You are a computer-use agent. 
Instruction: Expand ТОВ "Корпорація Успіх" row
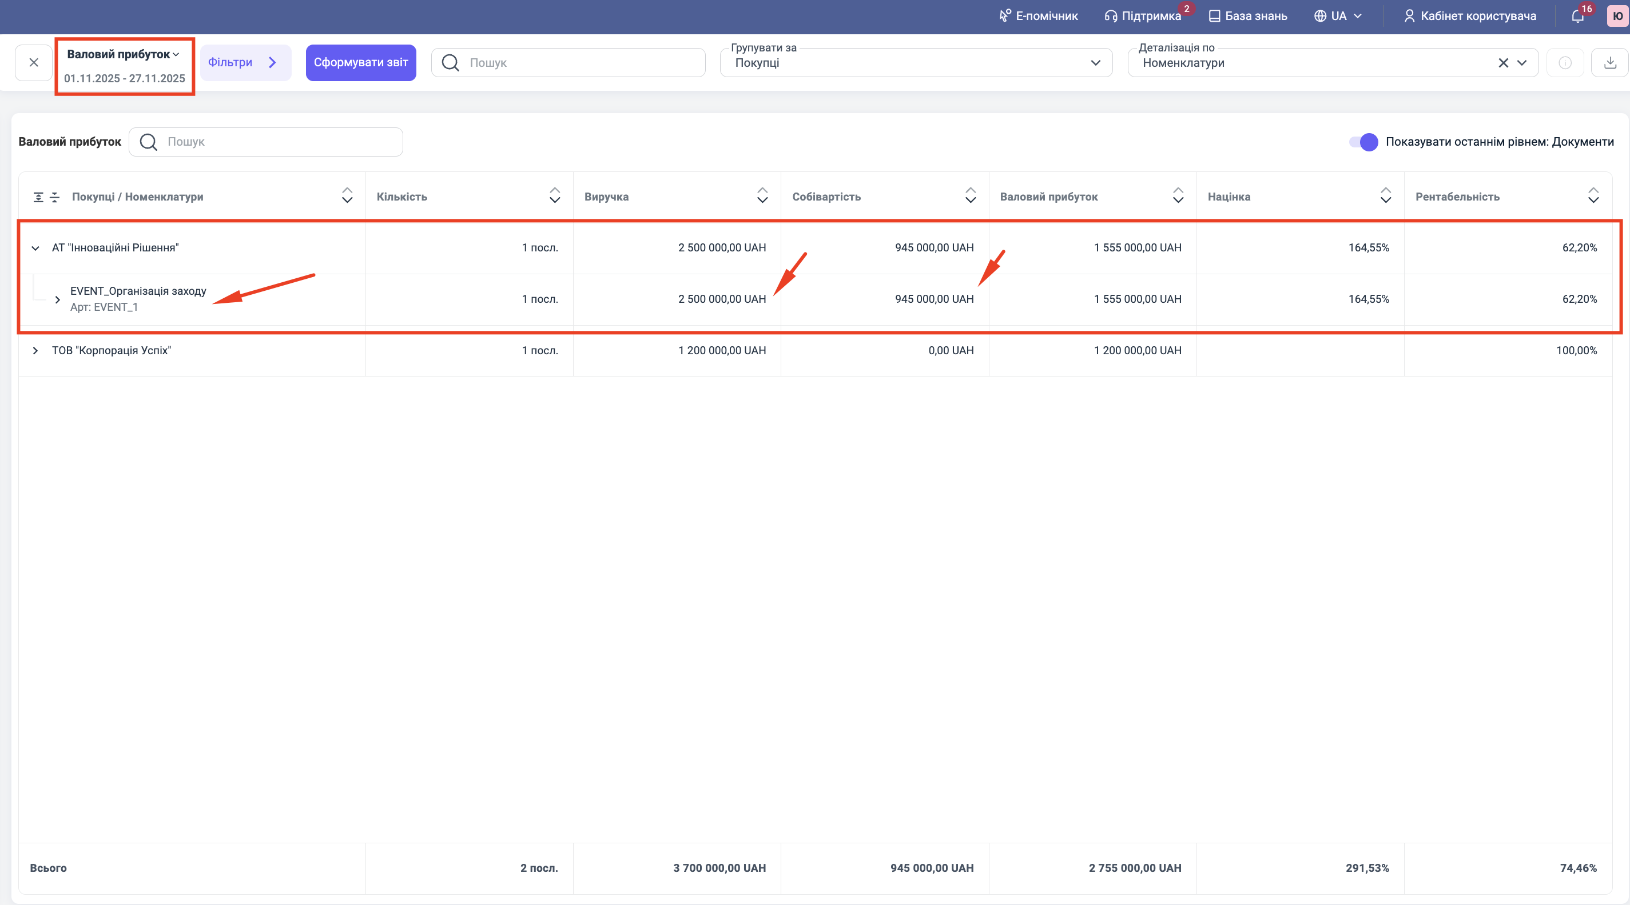(x=35, y=351)
